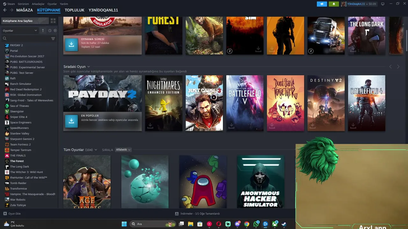This screenshot has height=229, width=408.
Task: Open Battlefield V cover
Action: (x=245, y=103)
